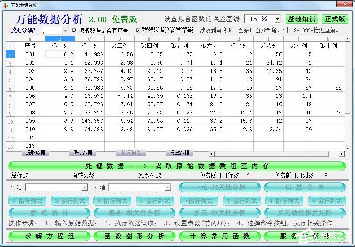The width and height of the screenshot is (355, 247).
Task: Run 组合相关性分析
Action: coord(135,213)
